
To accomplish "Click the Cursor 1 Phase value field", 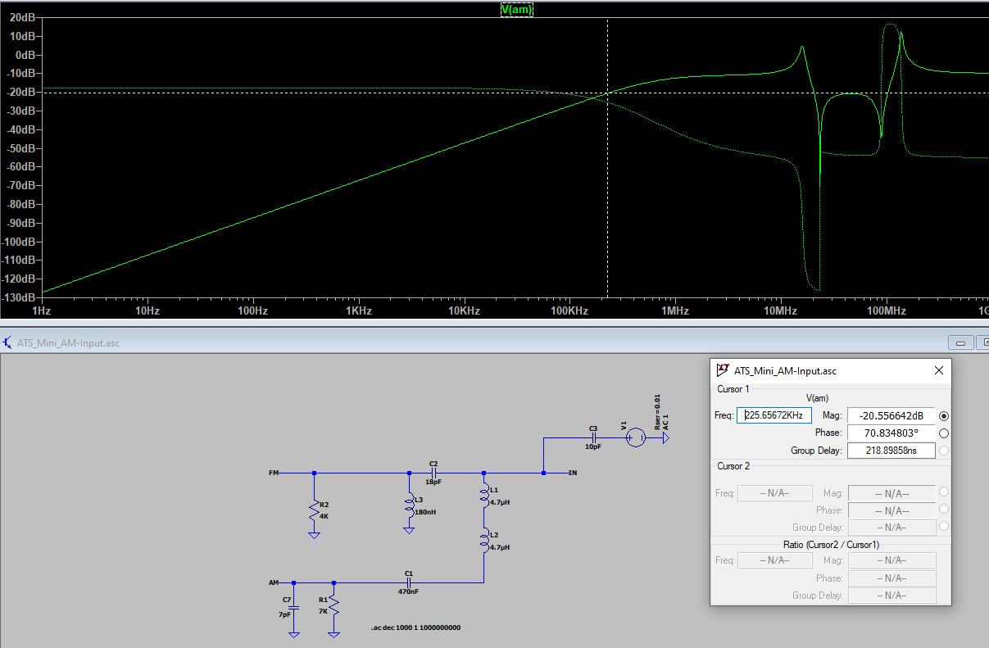I will (x=891, y=433).
